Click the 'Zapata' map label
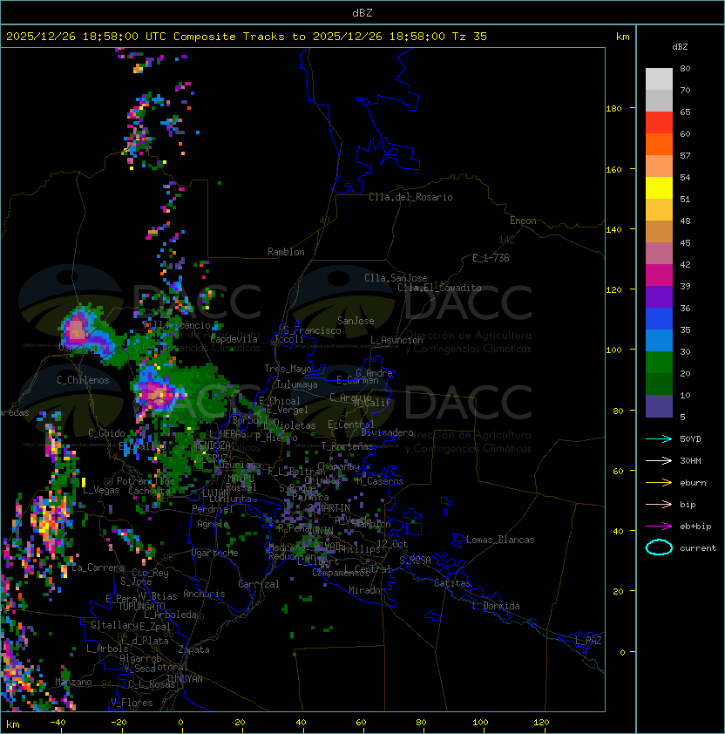 (x=193, y=649)
